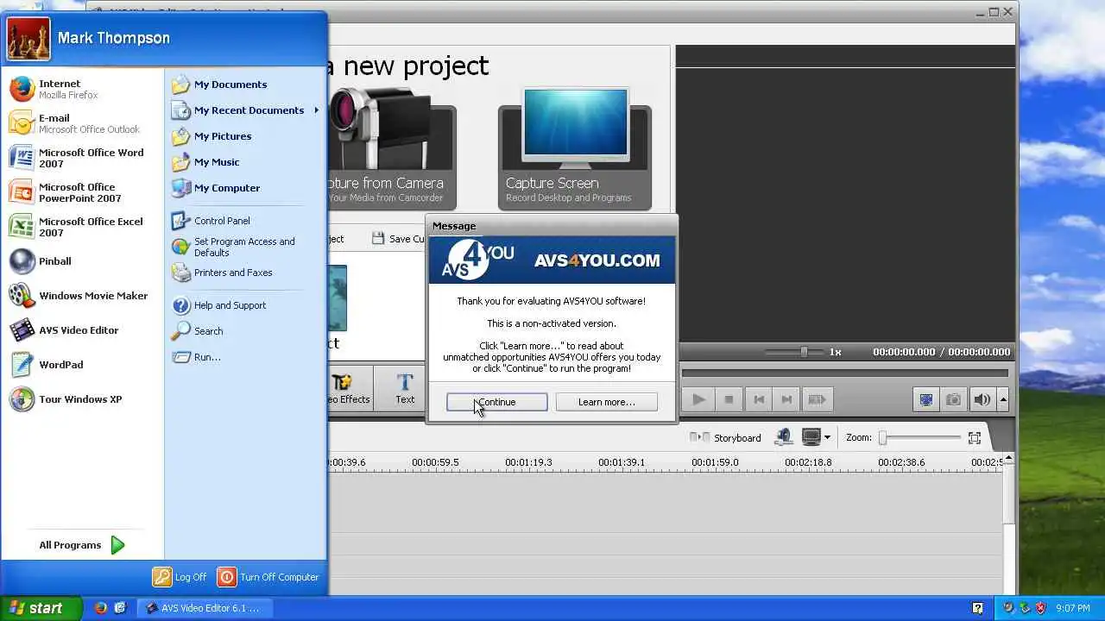The image size is (1105, 621).
Task: Click the preview playback progress bar
Action: 845,373
